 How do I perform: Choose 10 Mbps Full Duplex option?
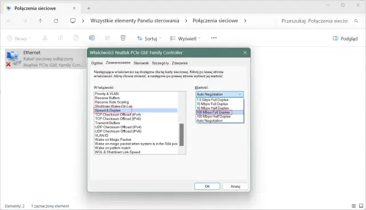[220, 104]
